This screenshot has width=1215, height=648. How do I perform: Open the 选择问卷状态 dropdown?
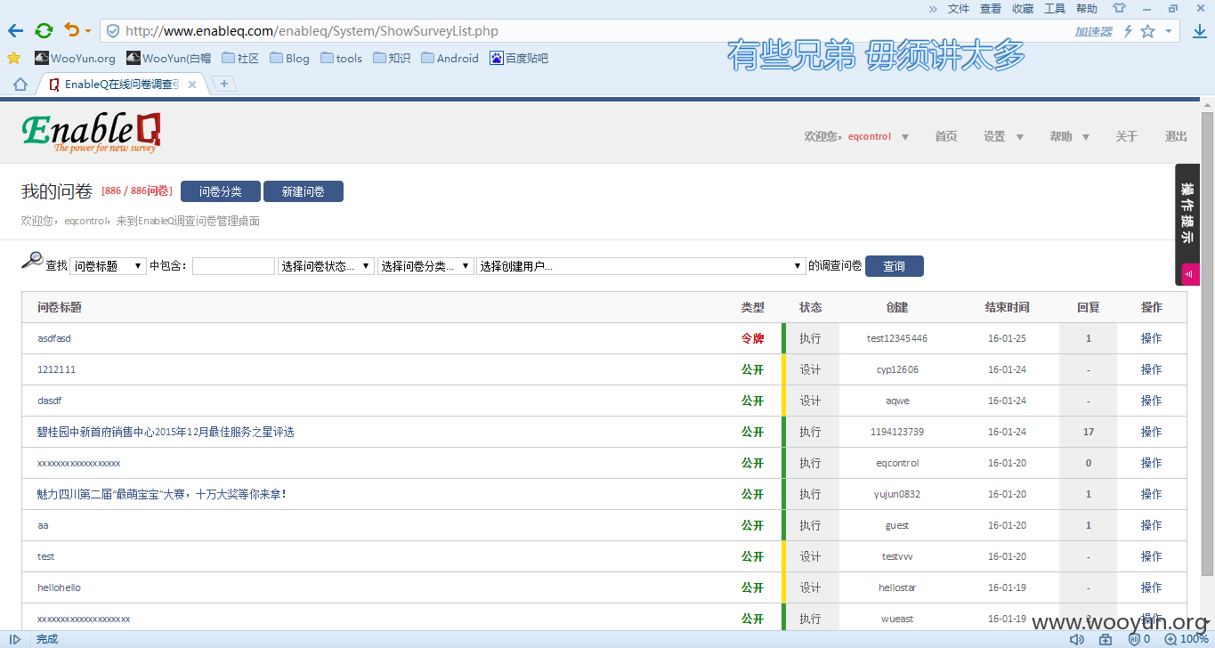pyautogui.click(x=325, y=266)
